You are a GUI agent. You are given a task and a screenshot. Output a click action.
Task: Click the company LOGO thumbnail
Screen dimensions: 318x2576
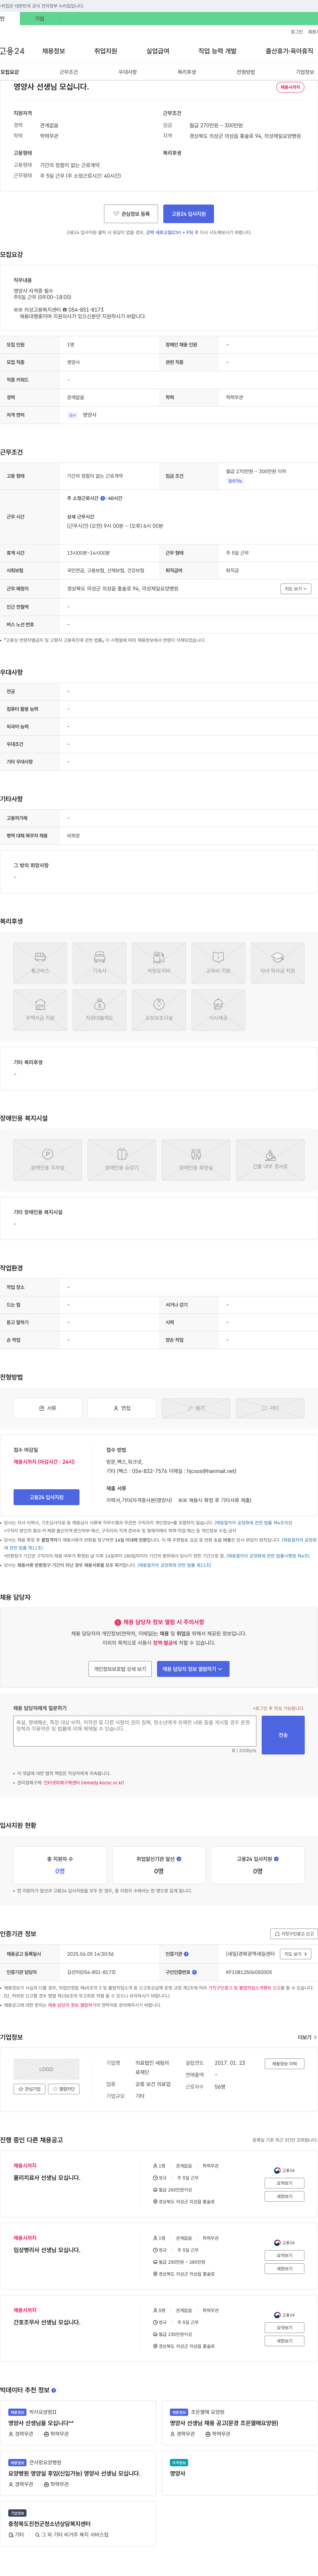(46, 2069)
